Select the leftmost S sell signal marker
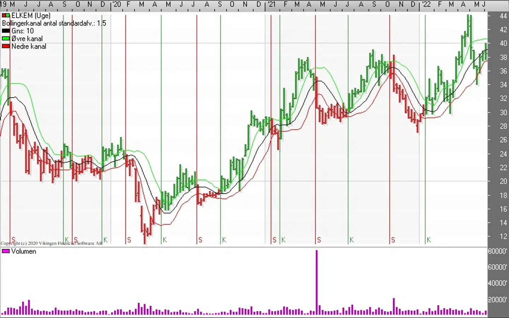The width and height of the screenshot is (509, 318). [x=13, y=240]
